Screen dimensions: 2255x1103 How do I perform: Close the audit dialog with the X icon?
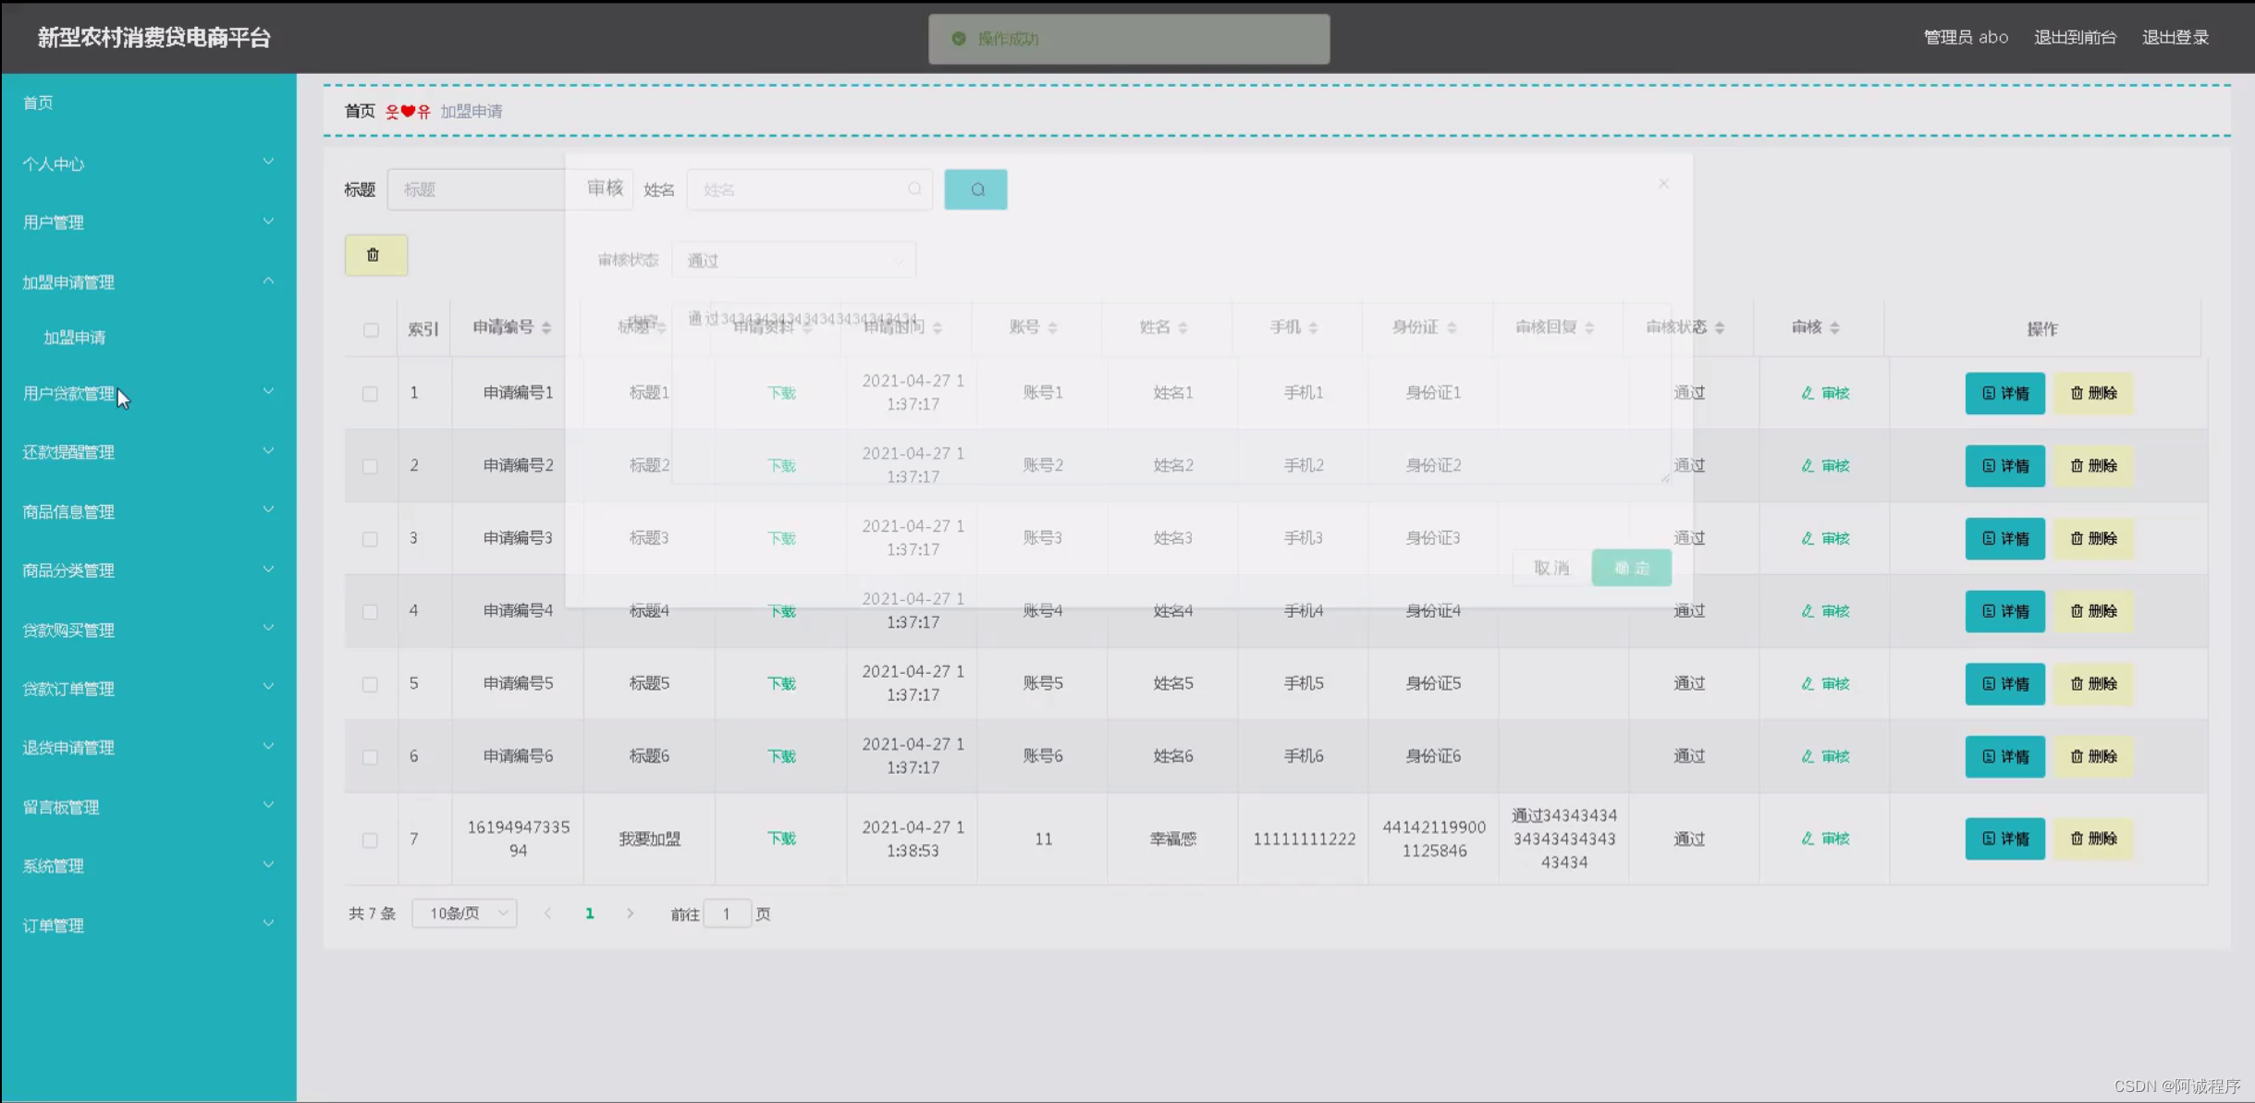point(1662,183)
